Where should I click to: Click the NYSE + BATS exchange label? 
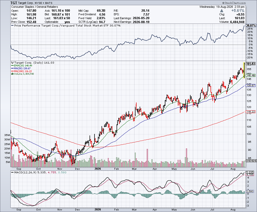pyautogui.click(x=44, y=3)
